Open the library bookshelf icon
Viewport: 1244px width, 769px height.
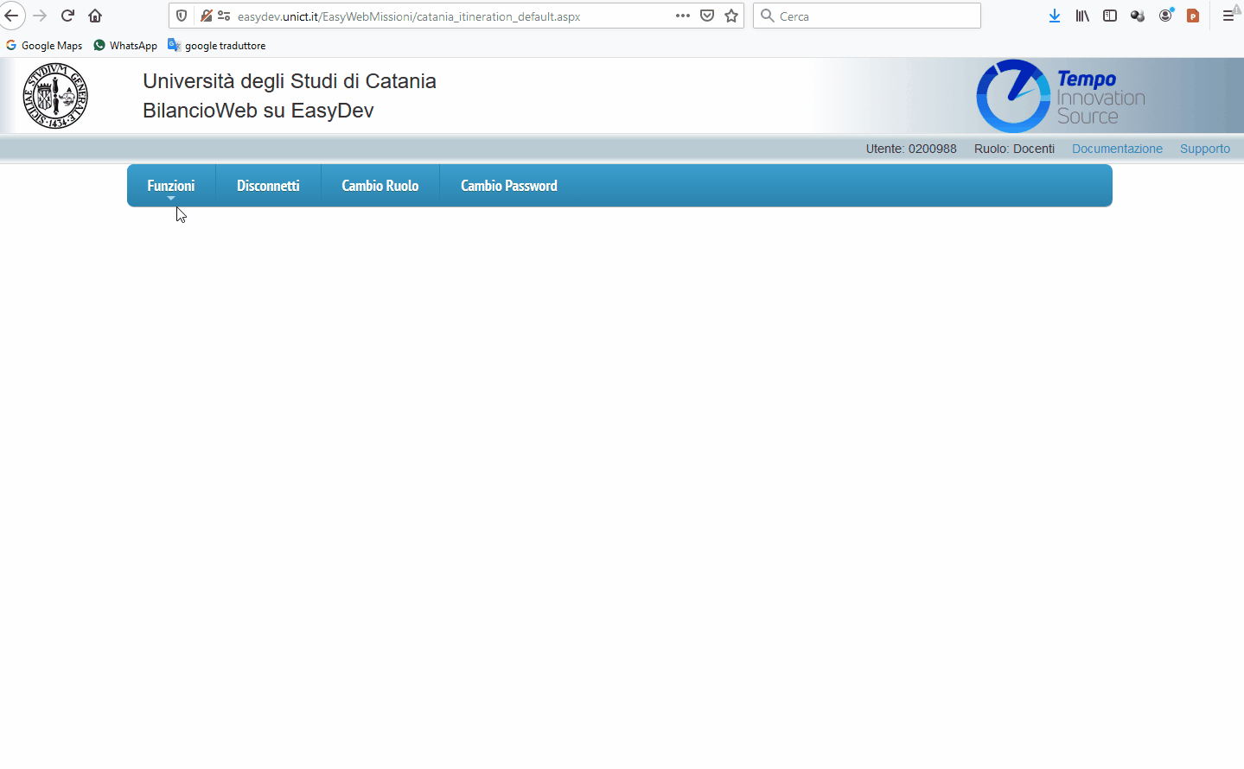(1082, 16)
